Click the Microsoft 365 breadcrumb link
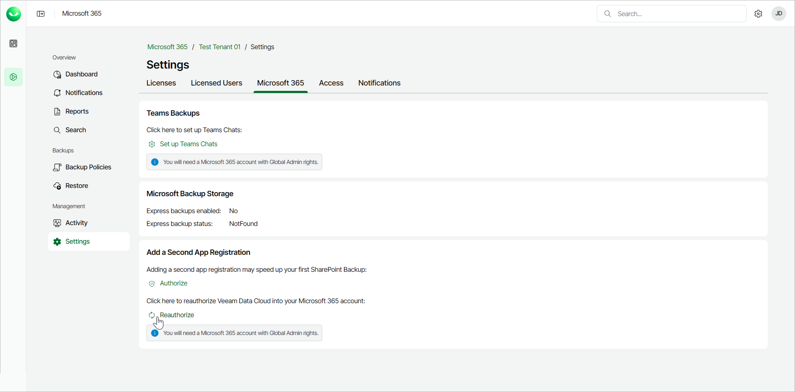 tap(167, 47)
